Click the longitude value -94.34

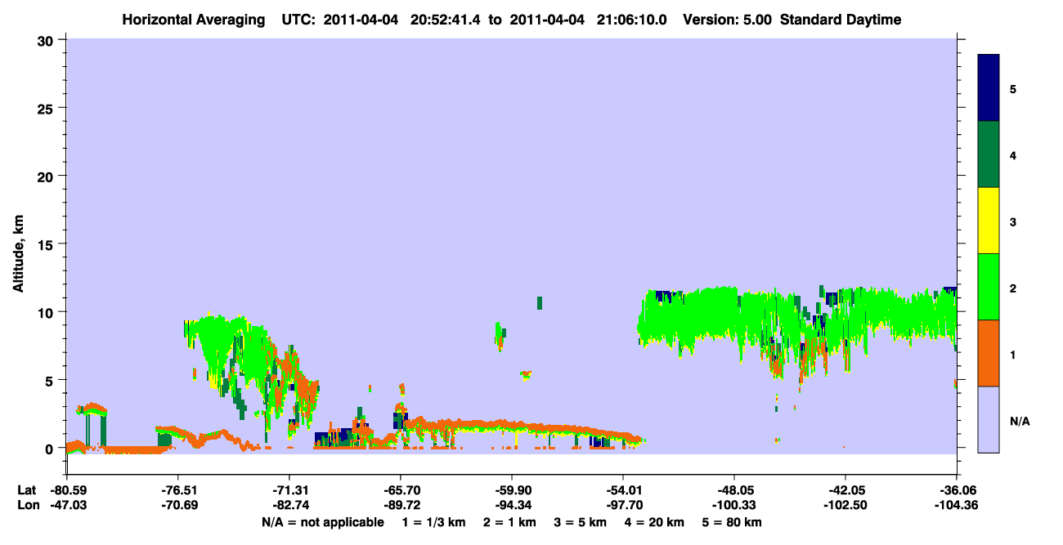click(512, 505)
